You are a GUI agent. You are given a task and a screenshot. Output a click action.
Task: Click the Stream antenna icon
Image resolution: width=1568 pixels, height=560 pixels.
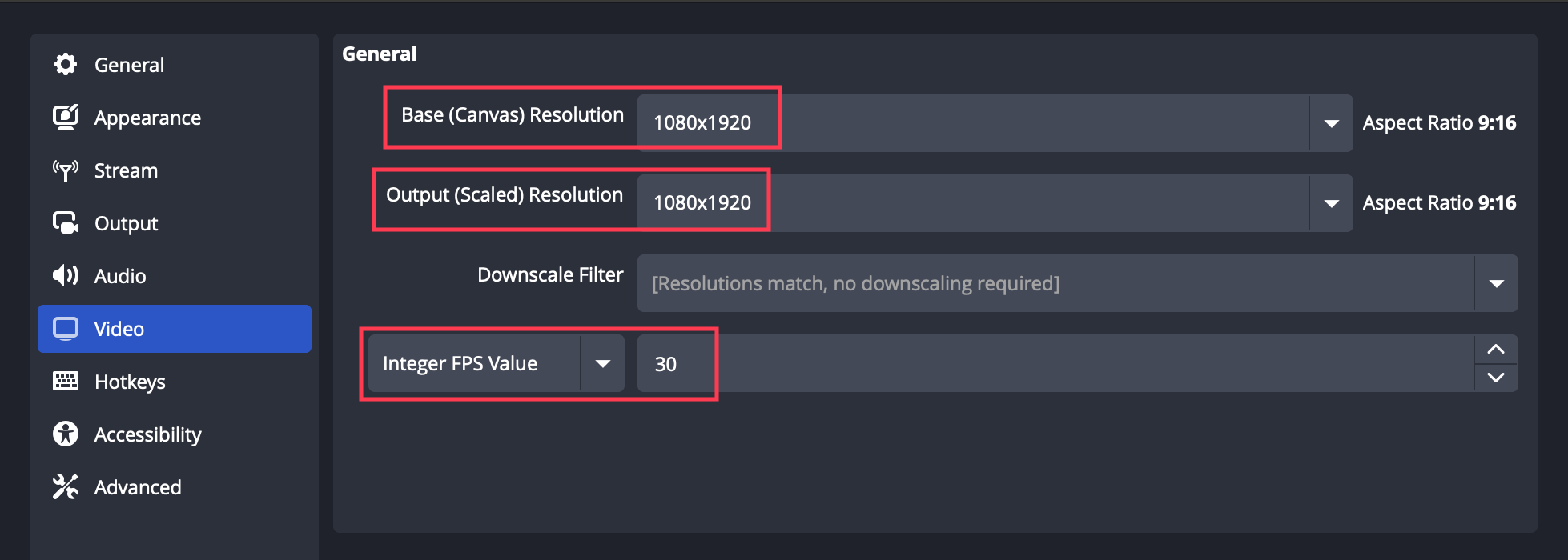66,170
